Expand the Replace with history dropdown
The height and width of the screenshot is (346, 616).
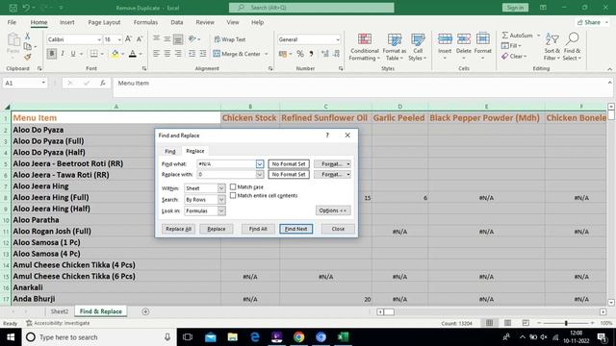(x=260, y=175)
